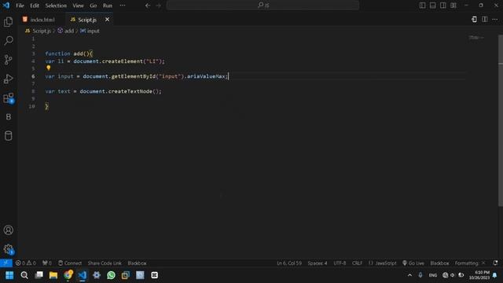This screenshot has width=503, height=283.
Task: Click Ln 6, Col 59 cursor position
Action: (289, 263)
